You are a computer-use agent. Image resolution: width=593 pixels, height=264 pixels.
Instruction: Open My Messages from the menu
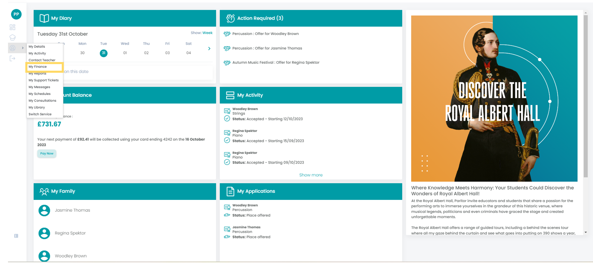39,87
